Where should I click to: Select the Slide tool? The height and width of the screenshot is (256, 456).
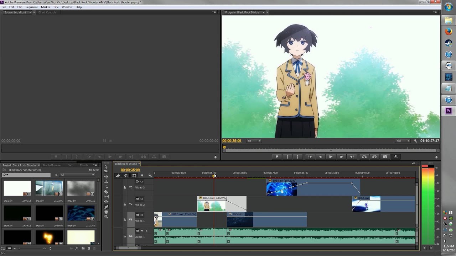[106, 202]
